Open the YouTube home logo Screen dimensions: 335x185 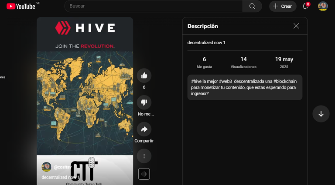pos(21,7)
